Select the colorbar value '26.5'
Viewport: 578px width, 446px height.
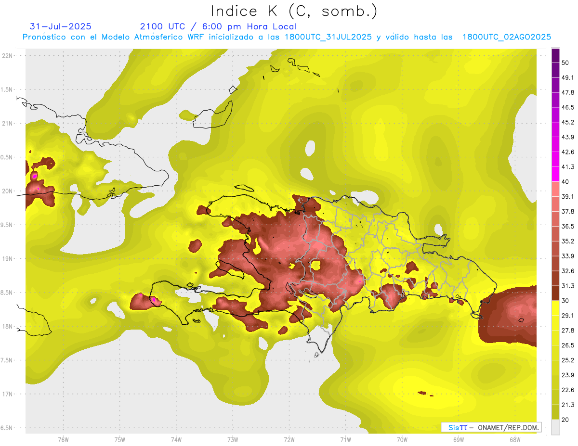point(568,345)
